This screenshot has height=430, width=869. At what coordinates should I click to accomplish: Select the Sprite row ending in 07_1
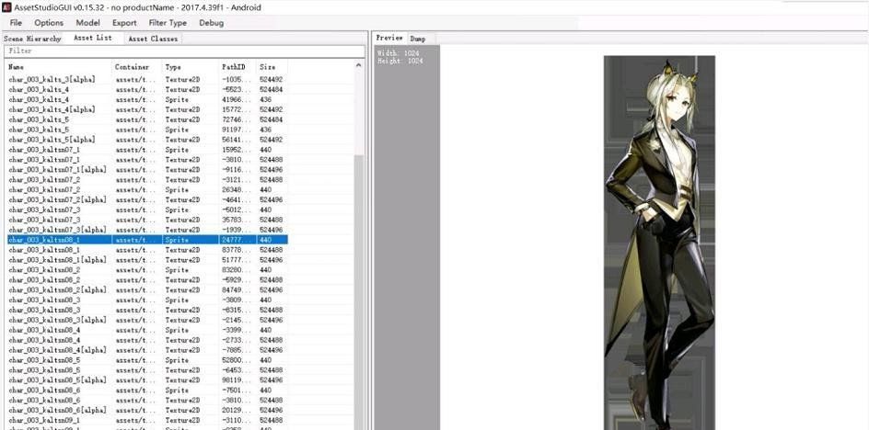click(x=147, y=150)
